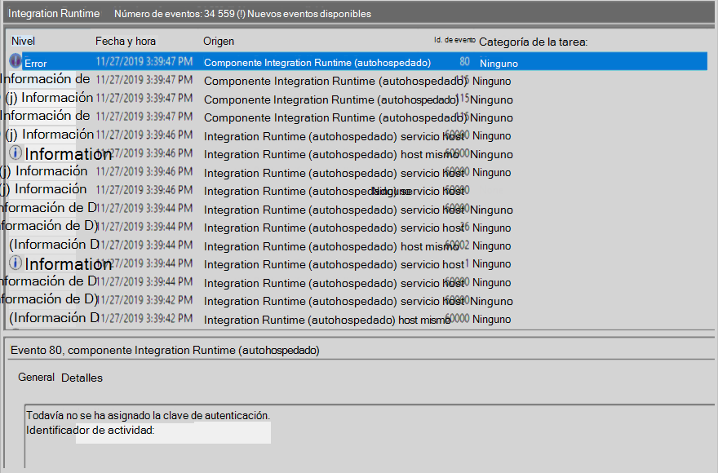This screenshot has height=473, width=718.
Task: Click the Origen column header
Action: [x=219, y=42]
